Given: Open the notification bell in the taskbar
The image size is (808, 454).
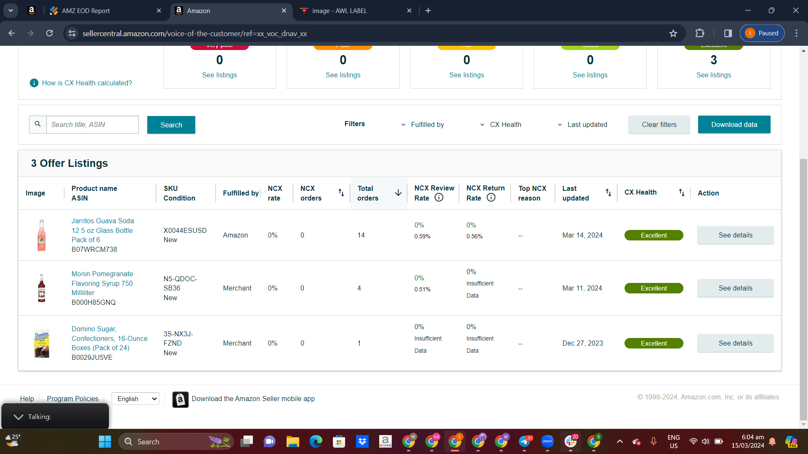Looking at the screenshot, I should point(773,442).
